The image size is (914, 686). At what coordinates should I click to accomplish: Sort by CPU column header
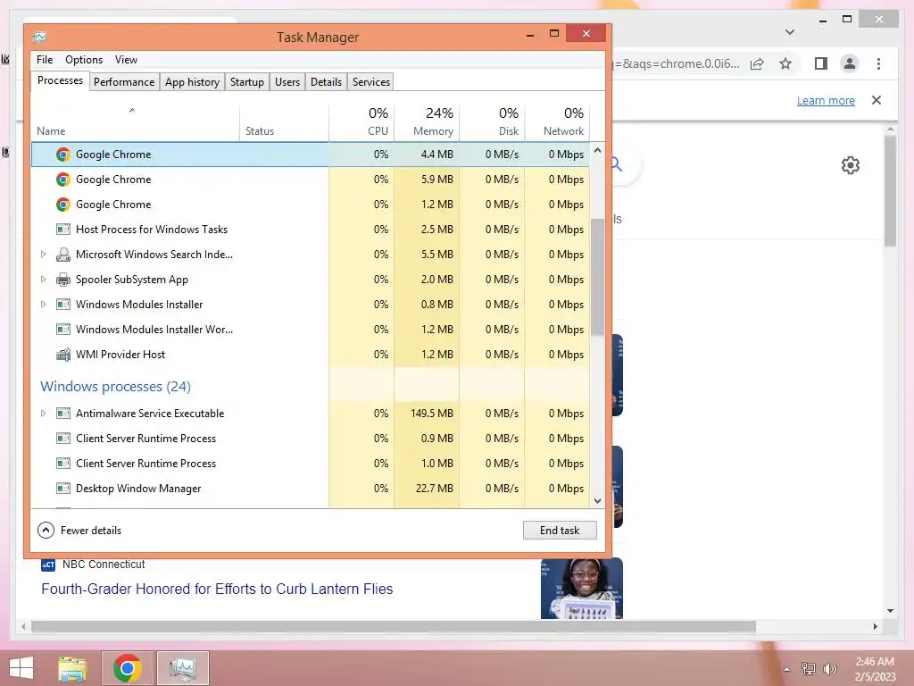[361, 121]
